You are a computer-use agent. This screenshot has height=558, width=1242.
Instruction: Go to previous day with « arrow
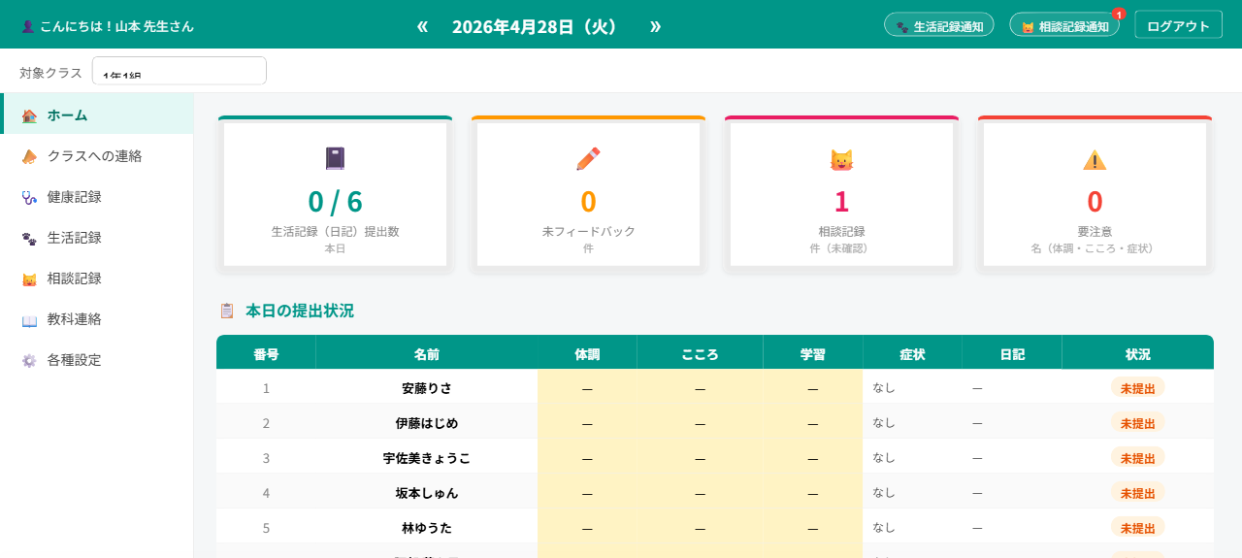point(422,25)
